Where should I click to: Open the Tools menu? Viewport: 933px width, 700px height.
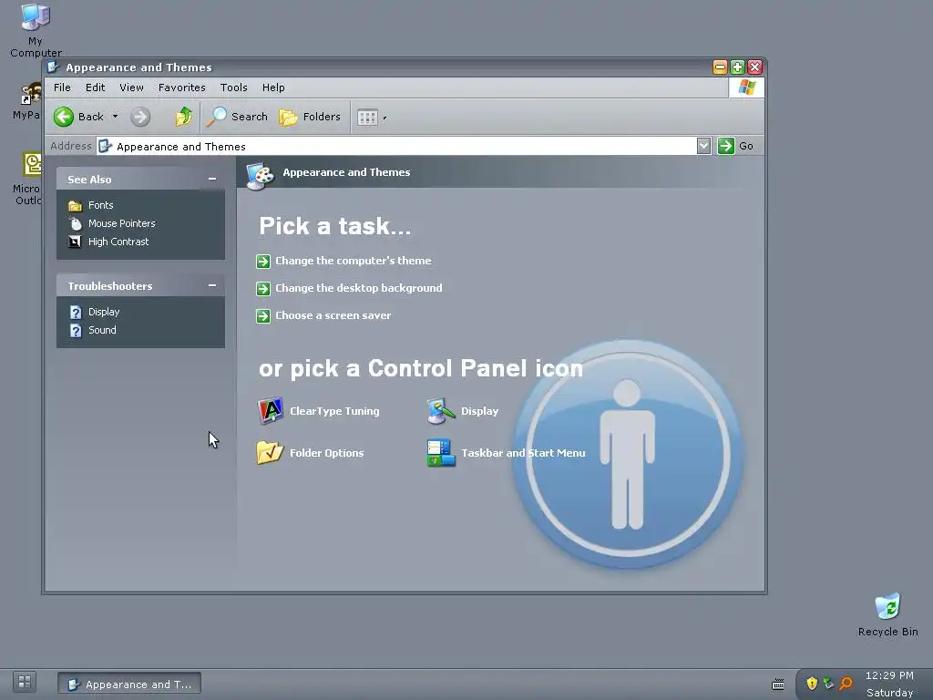[x=234, y=87]
